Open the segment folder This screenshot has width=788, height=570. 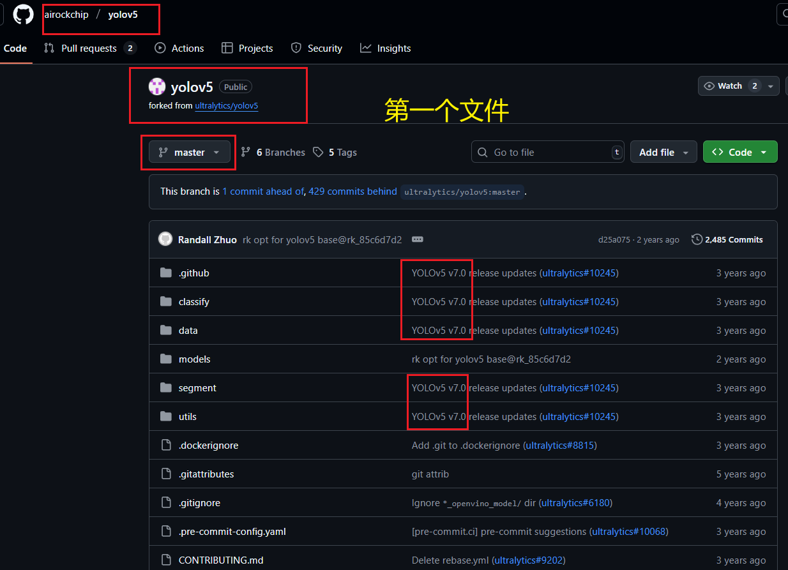197,388
